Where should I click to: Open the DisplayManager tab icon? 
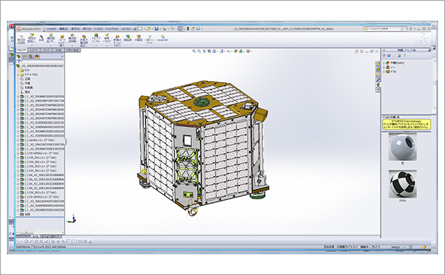coord(37,57)
